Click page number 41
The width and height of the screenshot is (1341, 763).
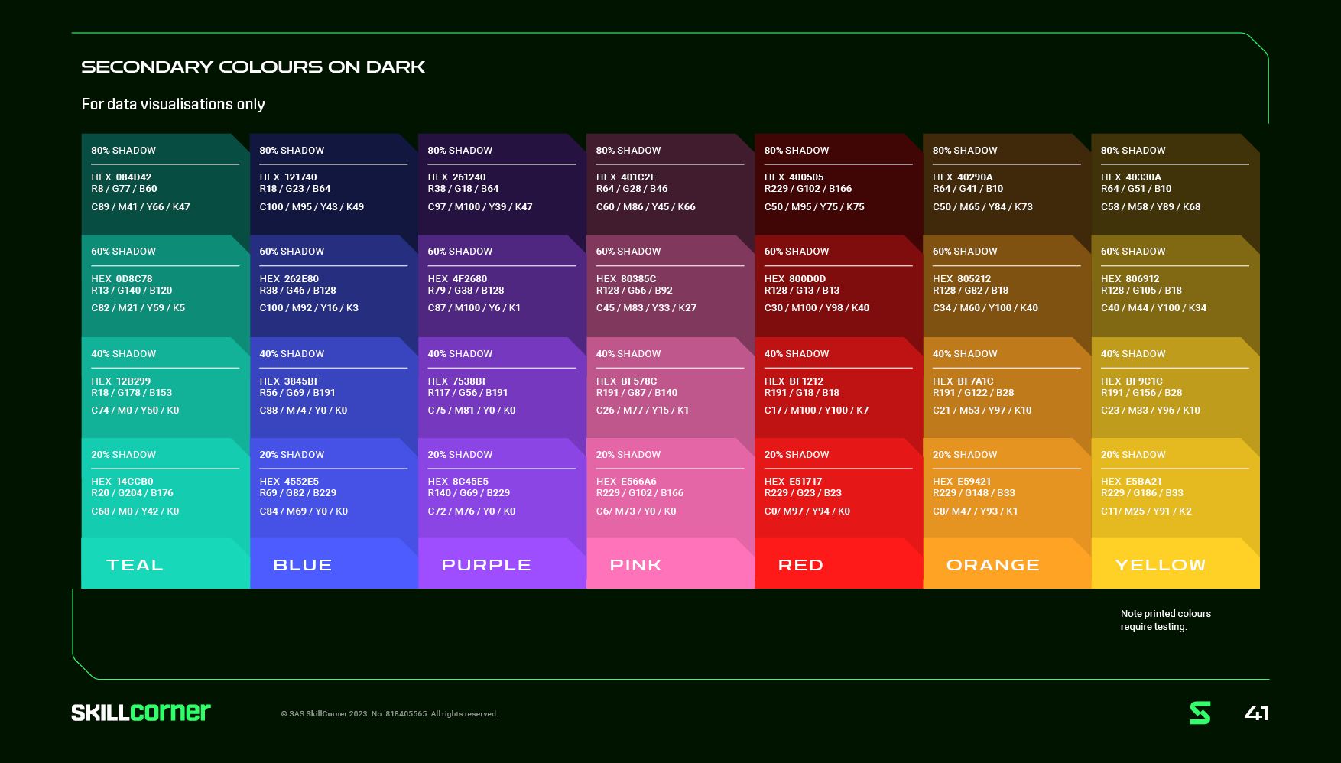click(1256, 713)
